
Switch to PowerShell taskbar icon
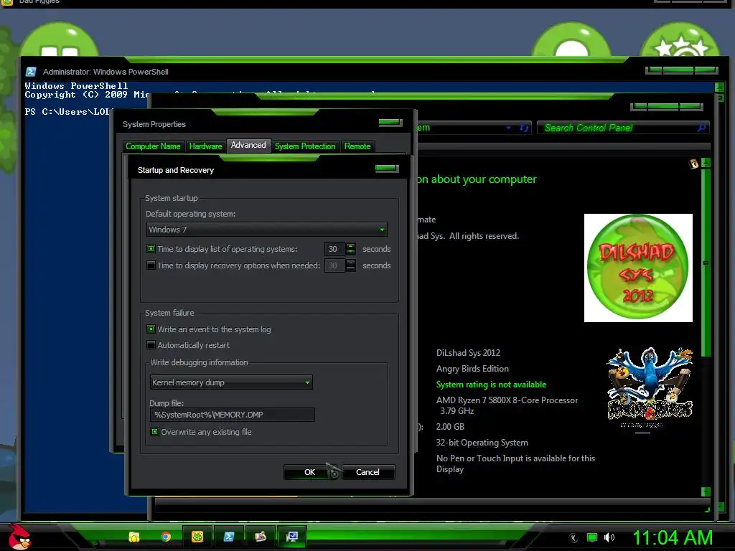229,537
